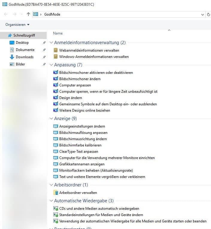Click the Schnellzugriff star icon
The width and height of the screenshot is (211, 229).
point(10,35)
